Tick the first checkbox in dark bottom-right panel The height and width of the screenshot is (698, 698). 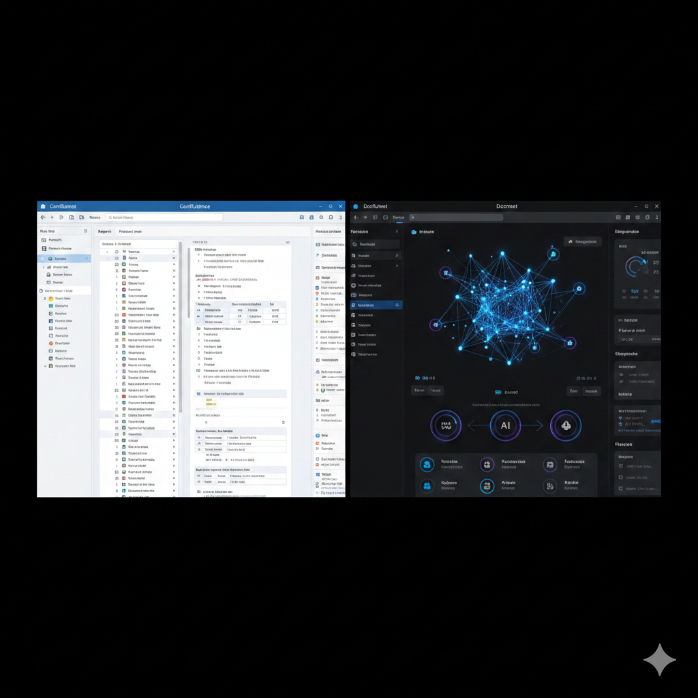(620, 466)
